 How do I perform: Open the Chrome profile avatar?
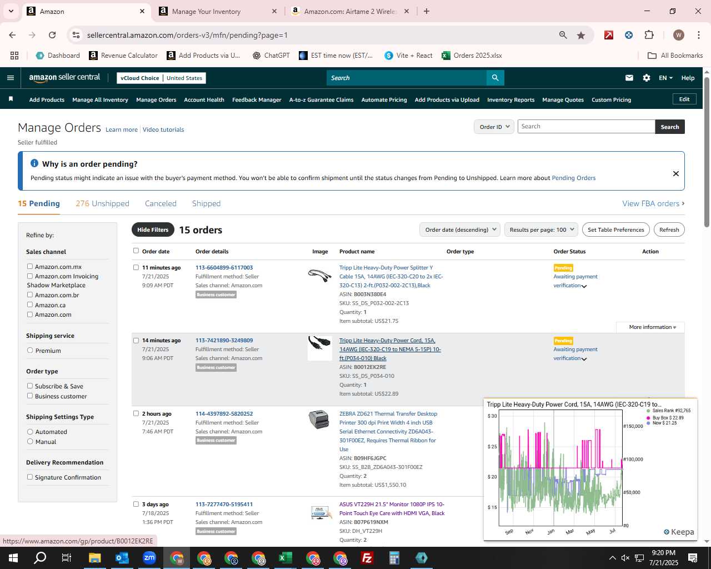coord(679,35)
